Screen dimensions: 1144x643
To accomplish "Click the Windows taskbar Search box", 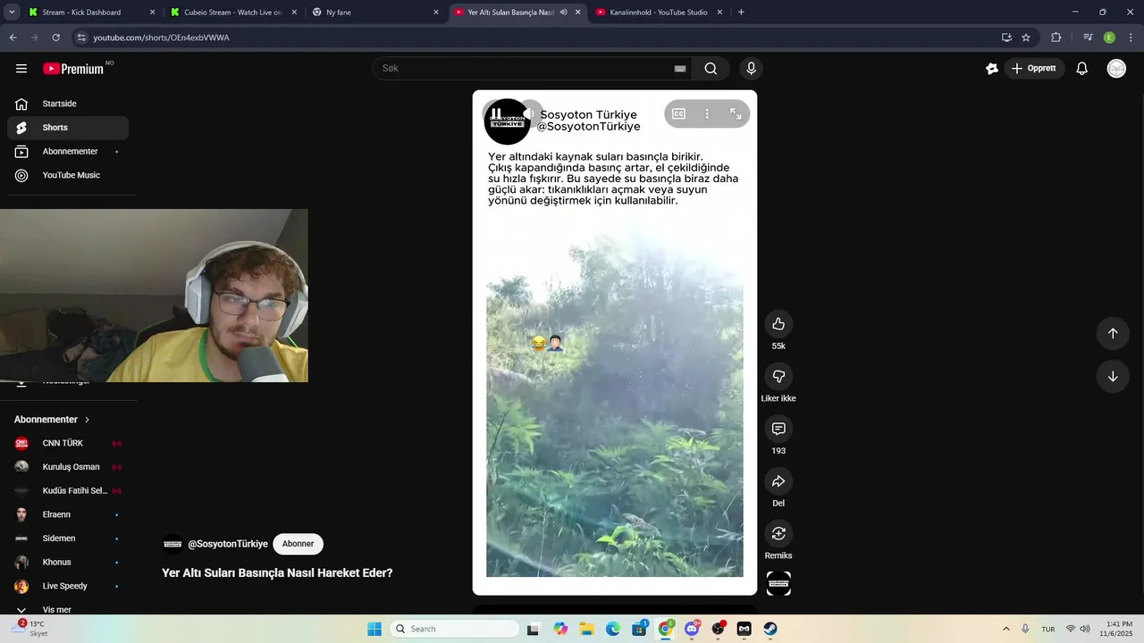I will (x=456, y=629).
